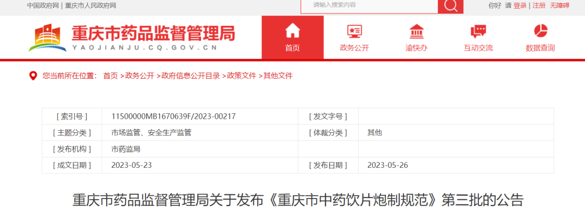
Task: Click the date 2023-05-23
Action: pos(131,165)
